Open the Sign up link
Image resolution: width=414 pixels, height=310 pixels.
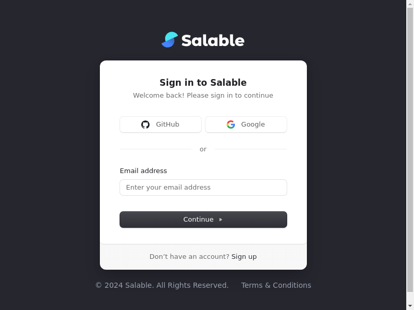(244, 257)
